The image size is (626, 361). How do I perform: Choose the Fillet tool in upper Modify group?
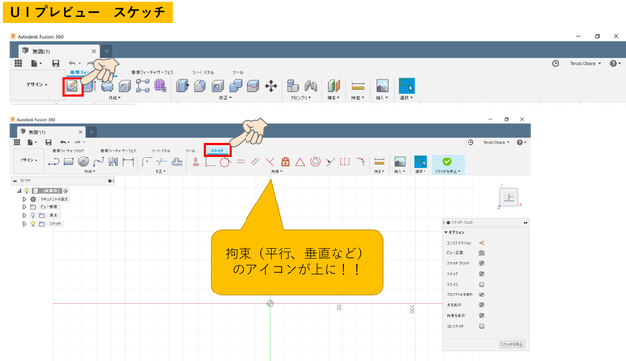coord(200,85)
